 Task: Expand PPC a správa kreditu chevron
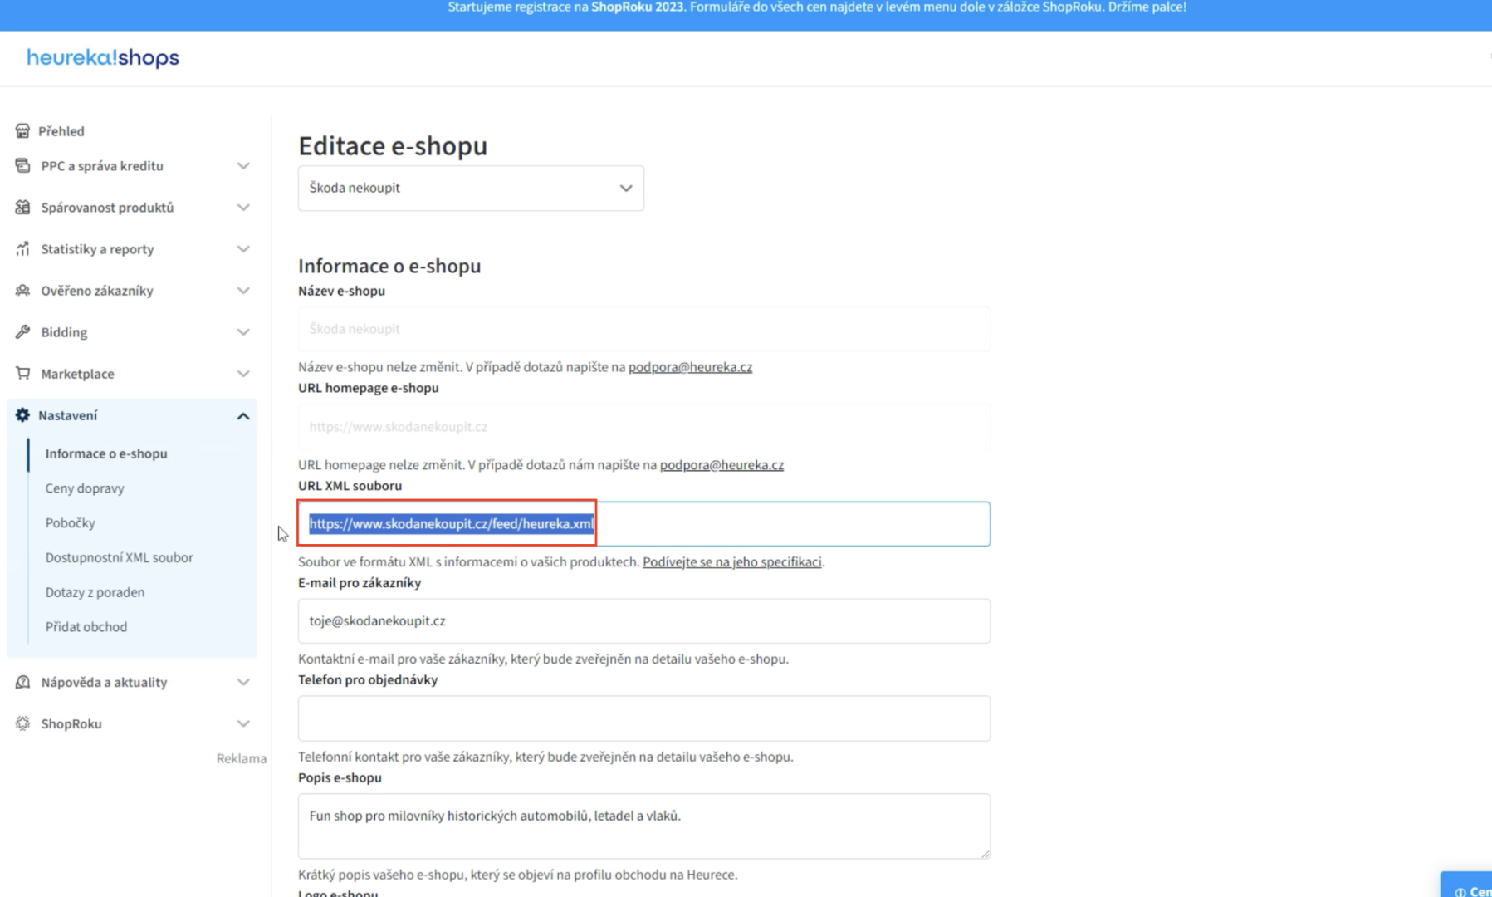[x=243, y=166]
